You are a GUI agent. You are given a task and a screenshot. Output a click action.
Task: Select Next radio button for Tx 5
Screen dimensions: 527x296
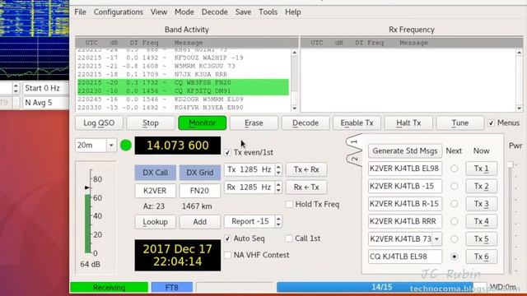pos(454,239)
